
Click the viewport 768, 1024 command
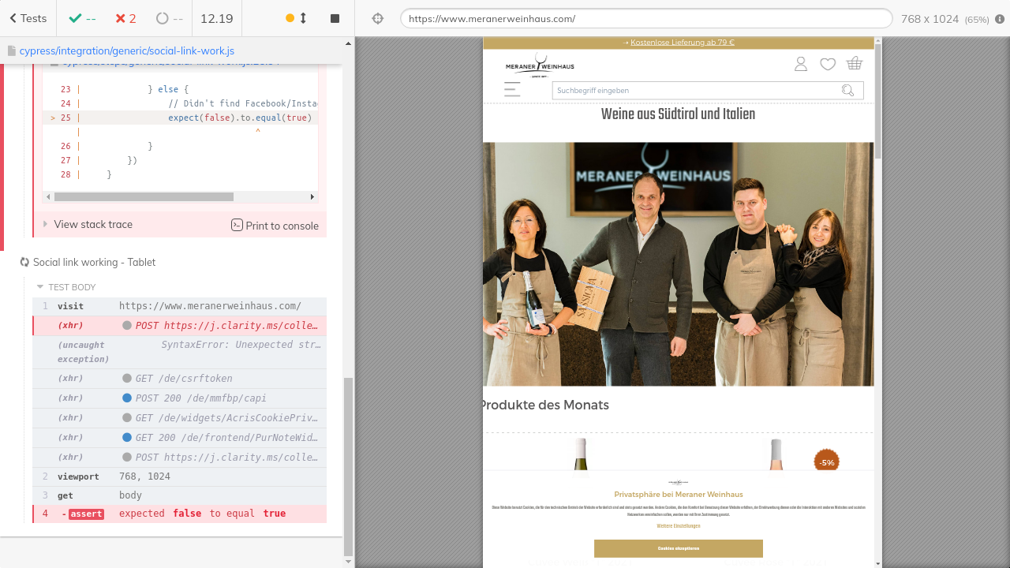click(x=179, y=476)
